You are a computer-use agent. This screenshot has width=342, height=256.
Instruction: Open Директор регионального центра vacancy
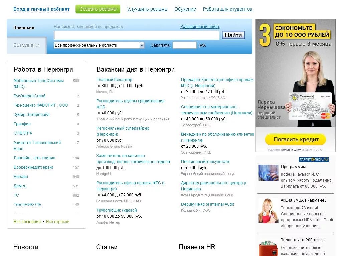[x=214, y=186]
